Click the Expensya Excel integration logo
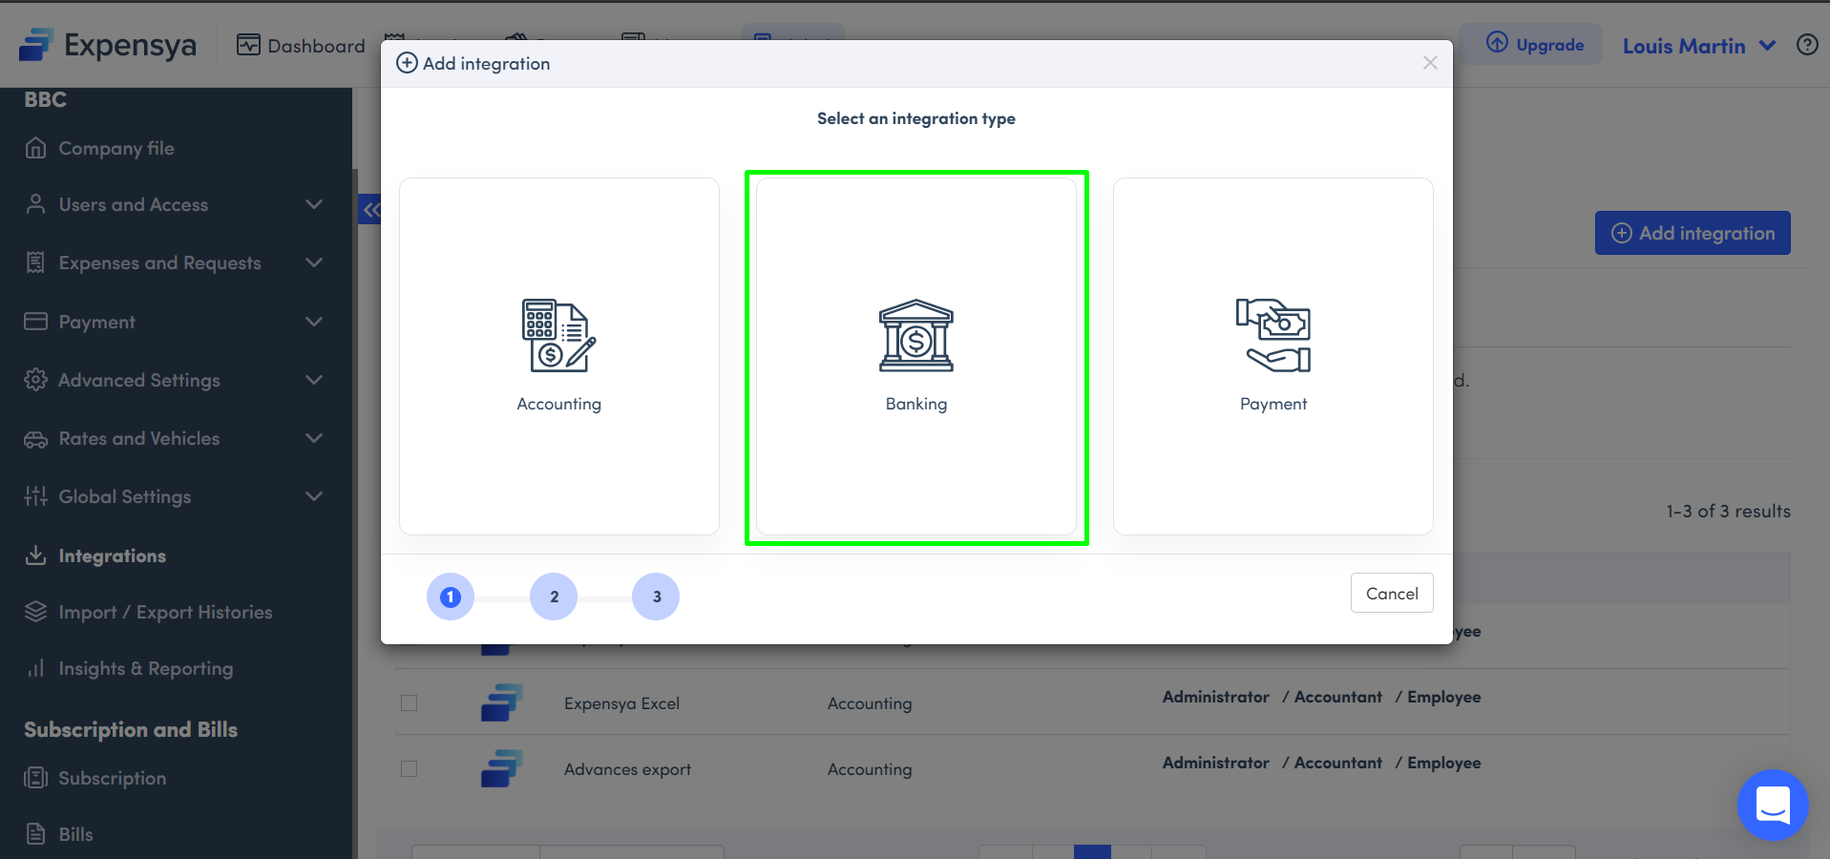The width and height of the screenshot is (1830, 859). coord(501,703)
